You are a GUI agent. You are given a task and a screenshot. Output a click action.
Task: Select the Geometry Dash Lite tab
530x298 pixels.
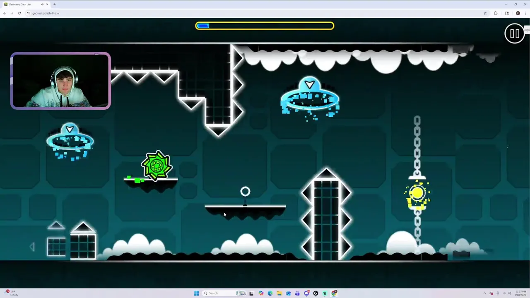click(x=26, y=5)
